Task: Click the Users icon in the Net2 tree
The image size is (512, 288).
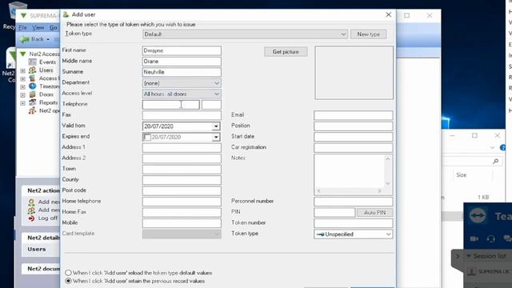Action: click(32, 70)
